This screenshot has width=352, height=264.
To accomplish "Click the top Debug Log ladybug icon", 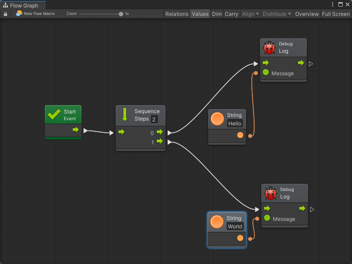I will tap(269, 48).
